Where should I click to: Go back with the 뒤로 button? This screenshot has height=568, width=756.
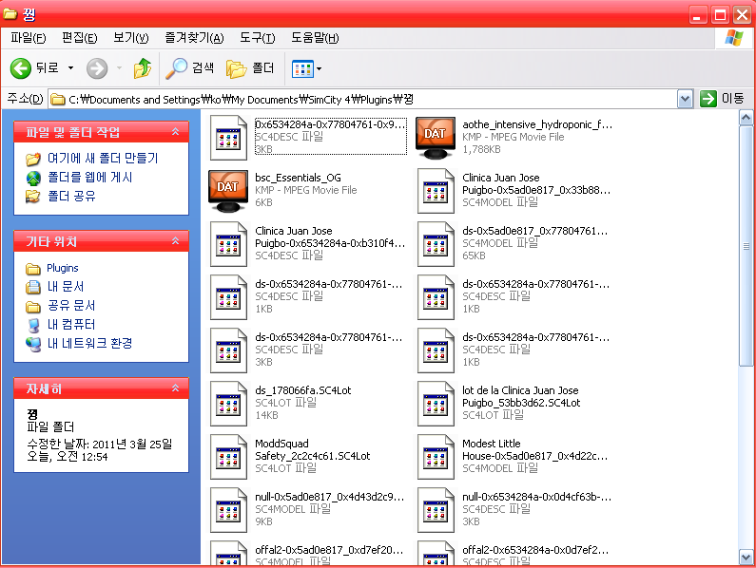(x=34, y=68)
